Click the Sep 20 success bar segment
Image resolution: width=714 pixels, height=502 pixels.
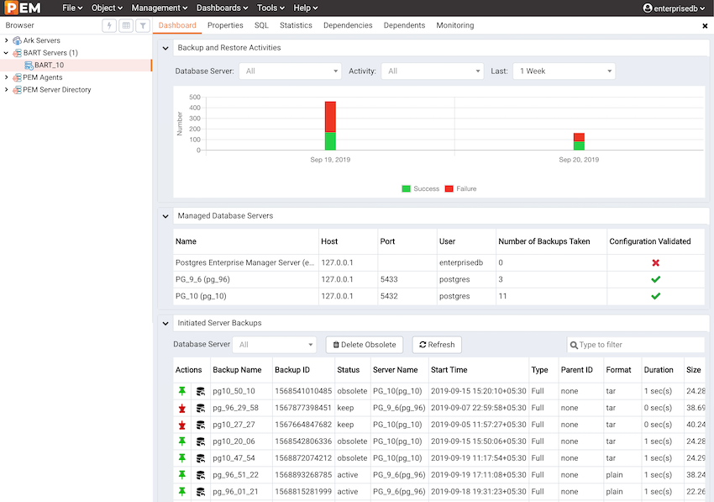(579, 146)
